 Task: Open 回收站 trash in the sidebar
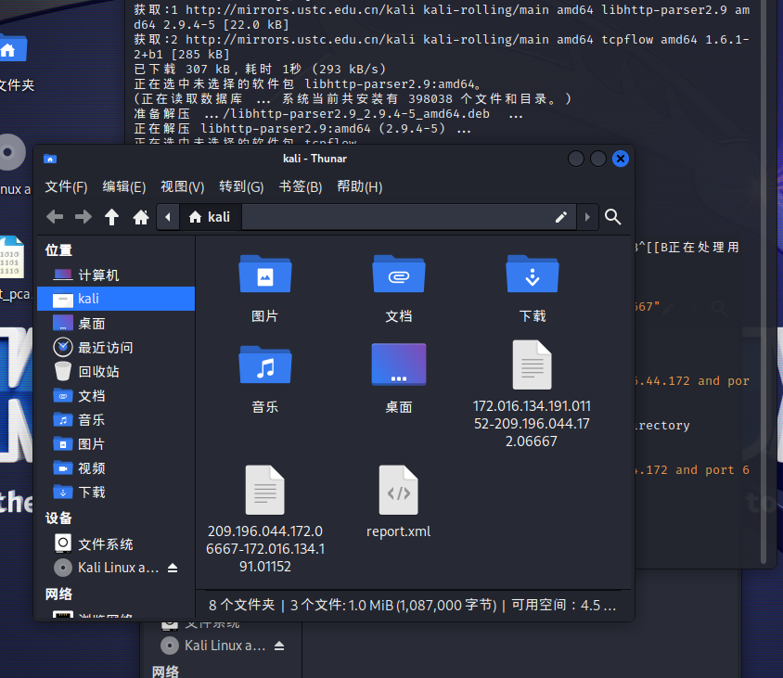coord(116,371)
